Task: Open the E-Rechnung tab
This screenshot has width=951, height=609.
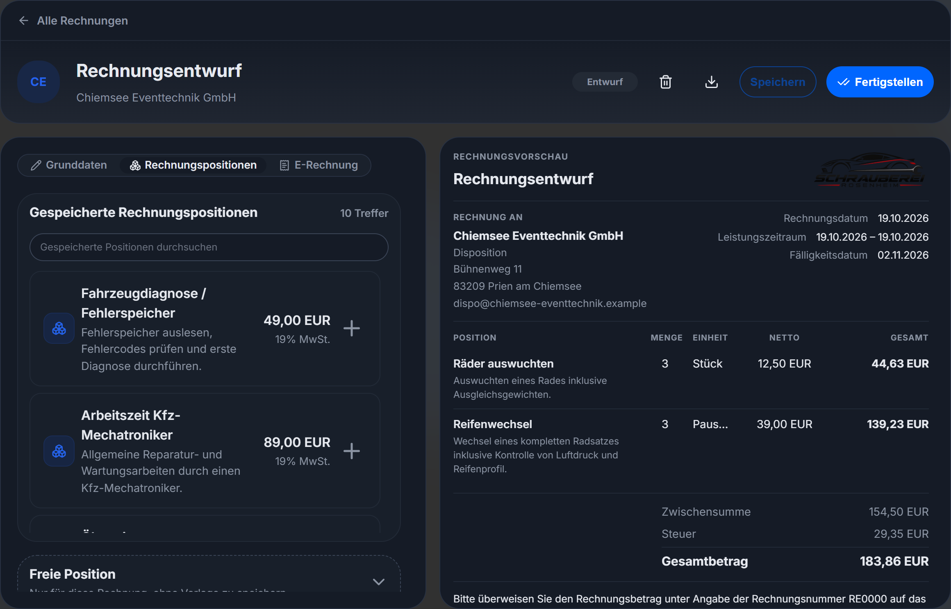Action: pos(319,165)
